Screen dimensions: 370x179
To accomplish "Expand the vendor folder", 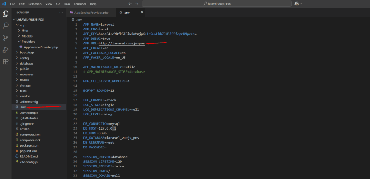I will pyautogui.click(x=24, y=96).
